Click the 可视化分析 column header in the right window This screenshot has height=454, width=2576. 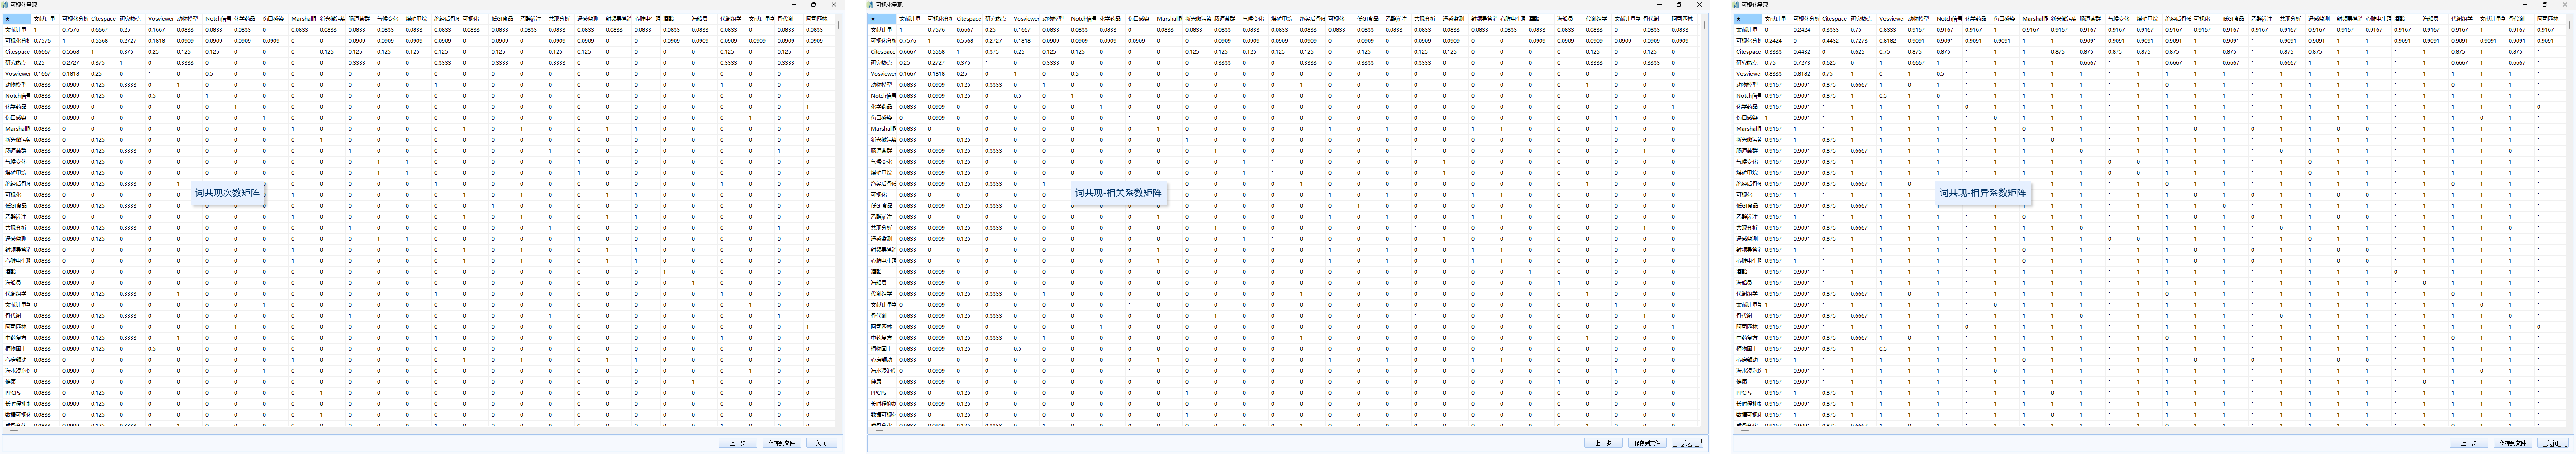pos(1806,19)
